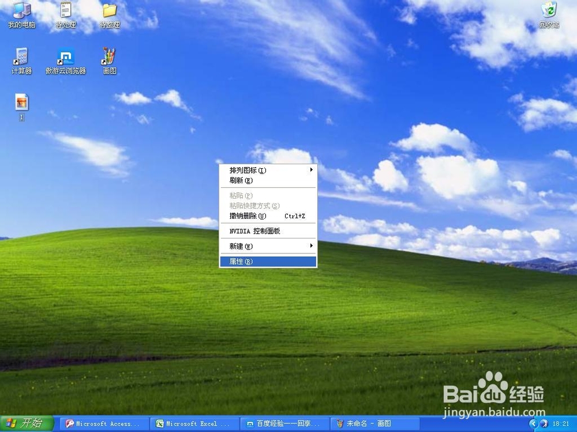Click the 开始 start button
The height and width of the screenshot is (432, 577).
point(27,423)
